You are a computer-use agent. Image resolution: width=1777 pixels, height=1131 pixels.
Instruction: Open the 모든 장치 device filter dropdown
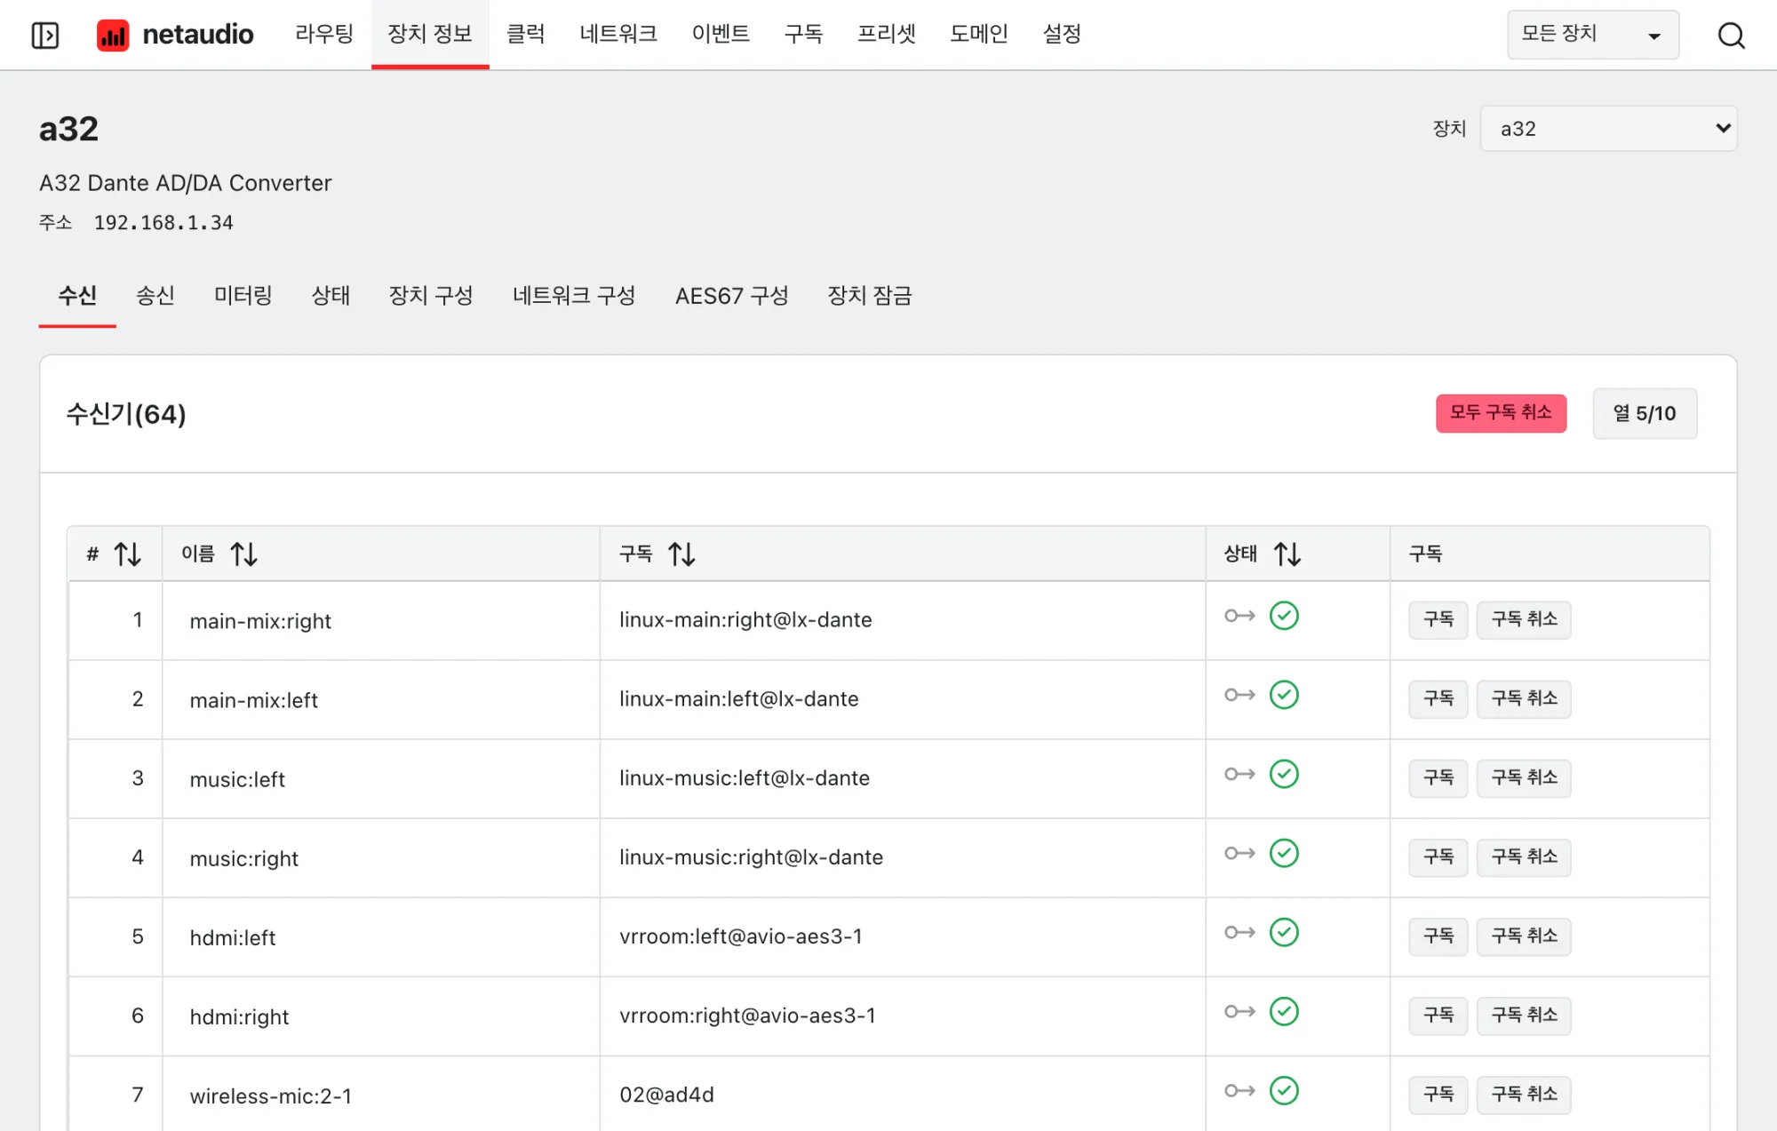(x=1593, y=35)
